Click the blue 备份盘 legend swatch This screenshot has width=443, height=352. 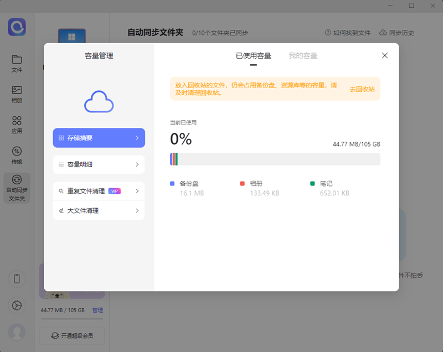[x=173, y=183]
